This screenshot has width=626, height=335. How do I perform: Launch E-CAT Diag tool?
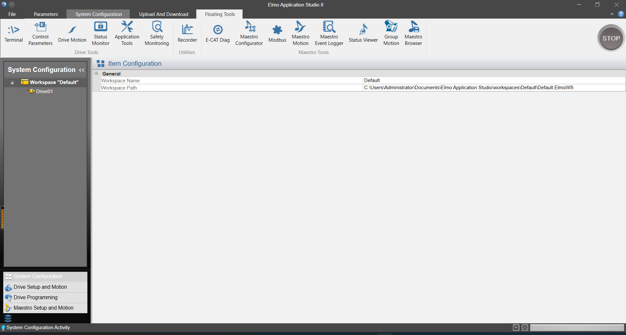[x=217, y=34]
